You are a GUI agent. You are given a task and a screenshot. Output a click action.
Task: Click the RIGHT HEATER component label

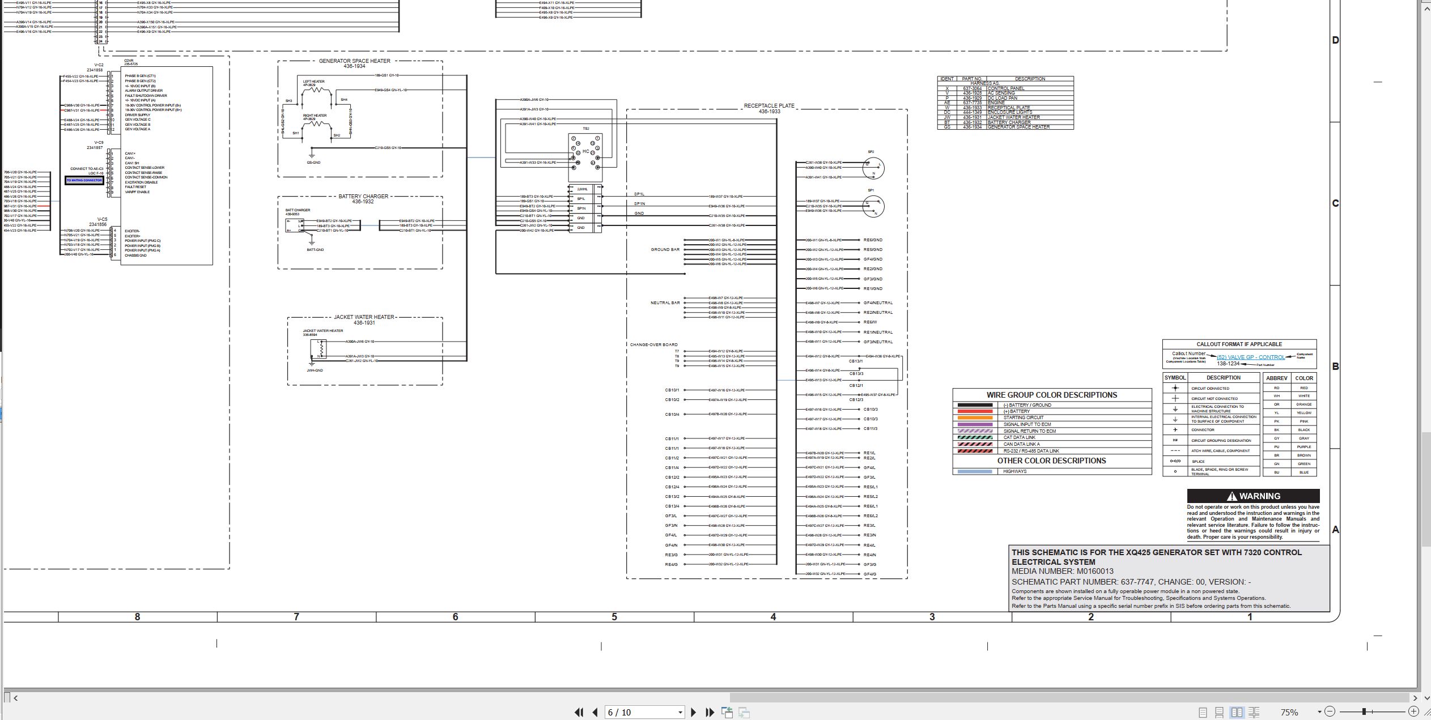[x=315, y=116]
